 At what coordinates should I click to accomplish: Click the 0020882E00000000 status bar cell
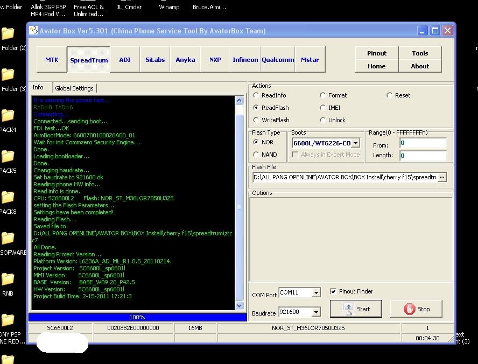click(133, 328)
